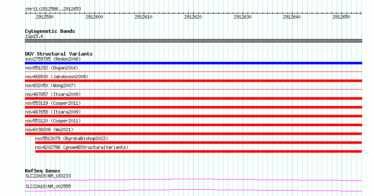Click ruler position 2912590

coord(45,17)
